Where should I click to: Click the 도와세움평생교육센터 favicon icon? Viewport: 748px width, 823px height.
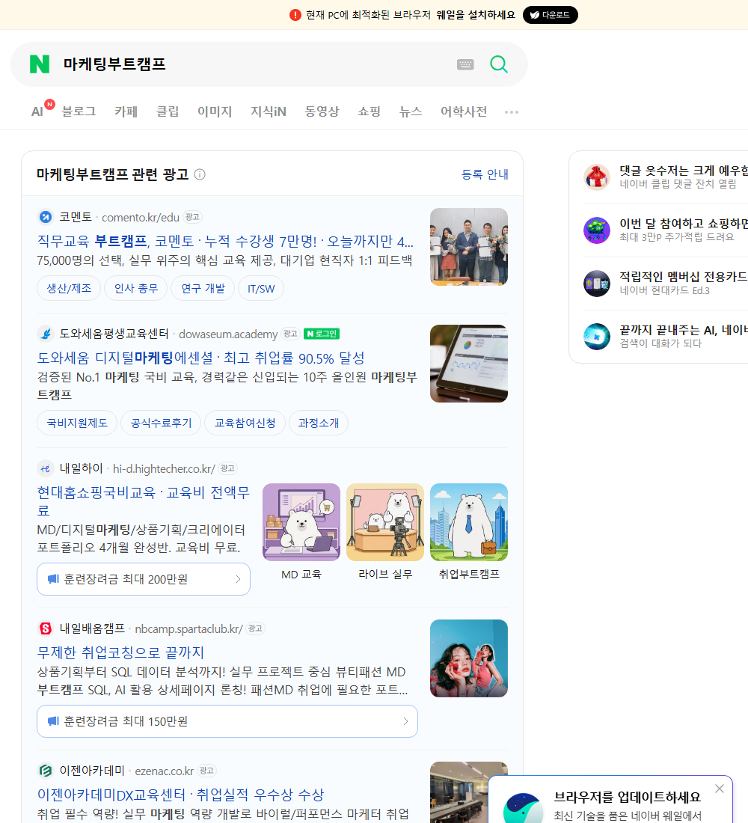(x=46, y=333)
